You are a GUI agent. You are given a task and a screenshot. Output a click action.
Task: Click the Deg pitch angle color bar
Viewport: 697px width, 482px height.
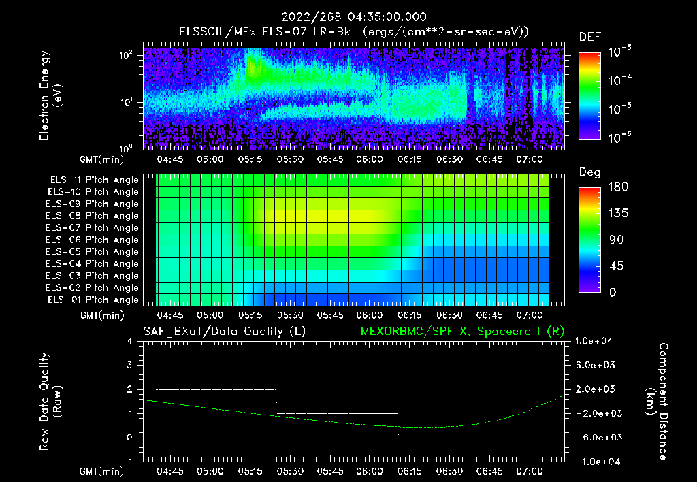tap(589, 240)
